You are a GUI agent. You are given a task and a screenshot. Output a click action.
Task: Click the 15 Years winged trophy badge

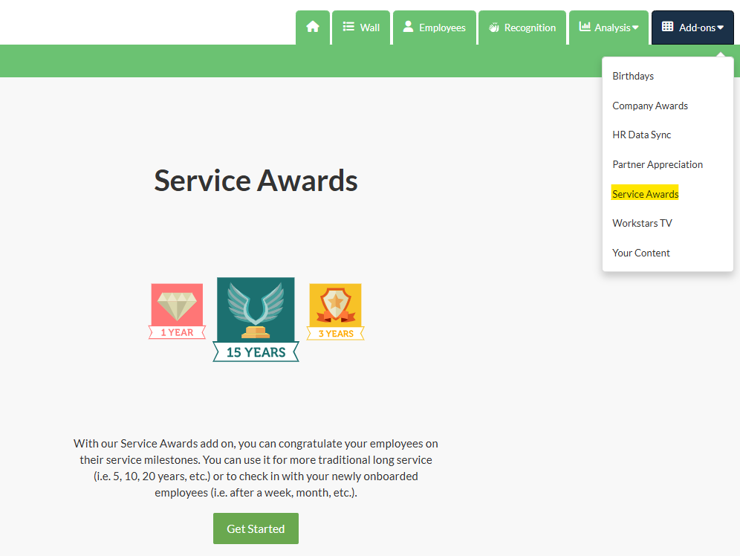256,320
